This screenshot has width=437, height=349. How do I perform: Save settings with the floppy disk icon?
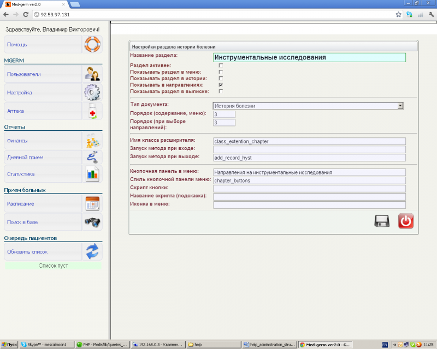pos(382,221)
